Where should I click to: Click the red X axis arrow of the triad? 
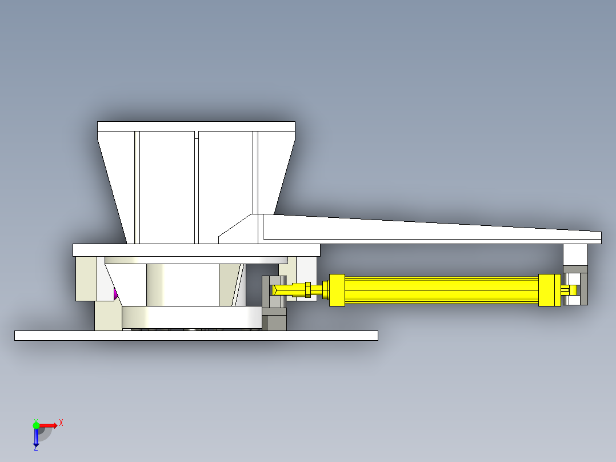49,425
